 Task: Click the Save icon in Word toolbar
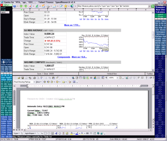coord(23,78)
